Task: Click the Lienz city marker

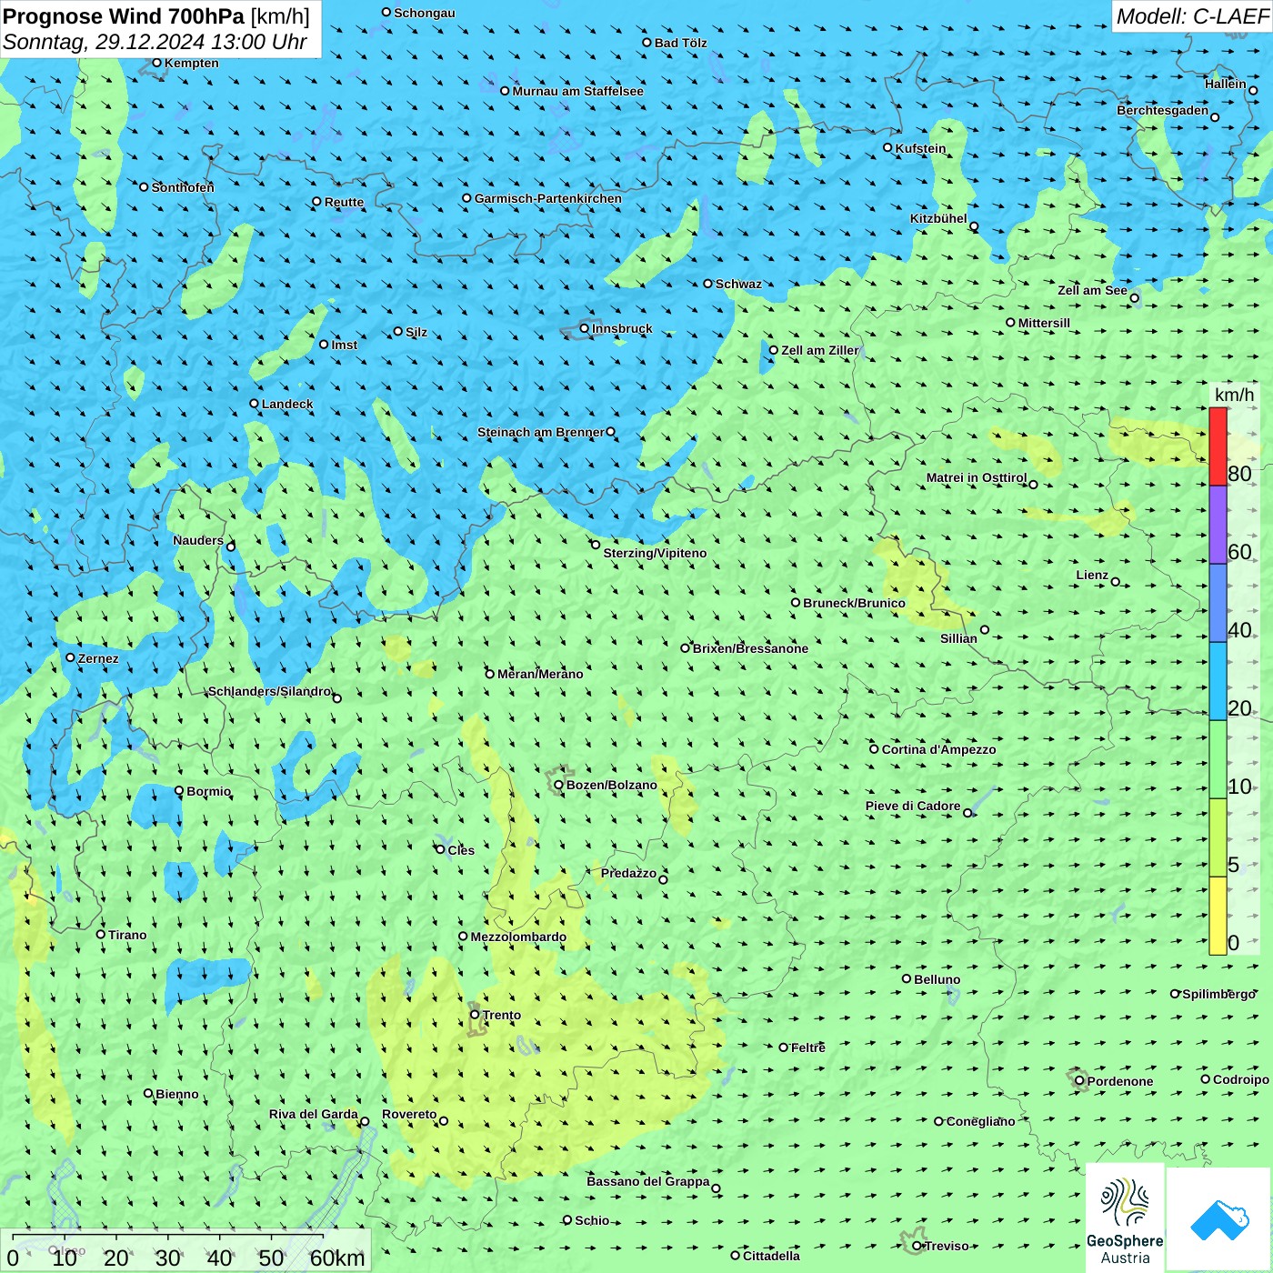Action: 1116,582
